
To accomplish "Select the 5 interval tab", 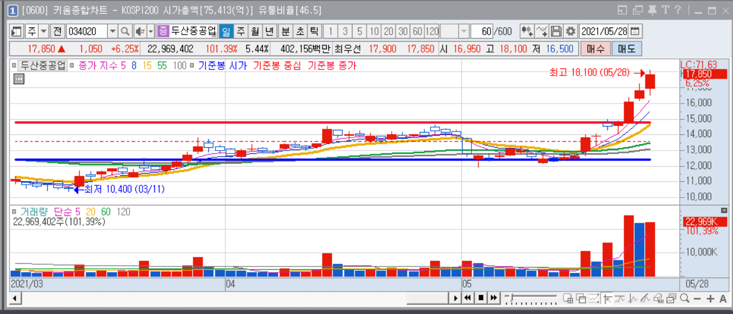I will [359, 31].
